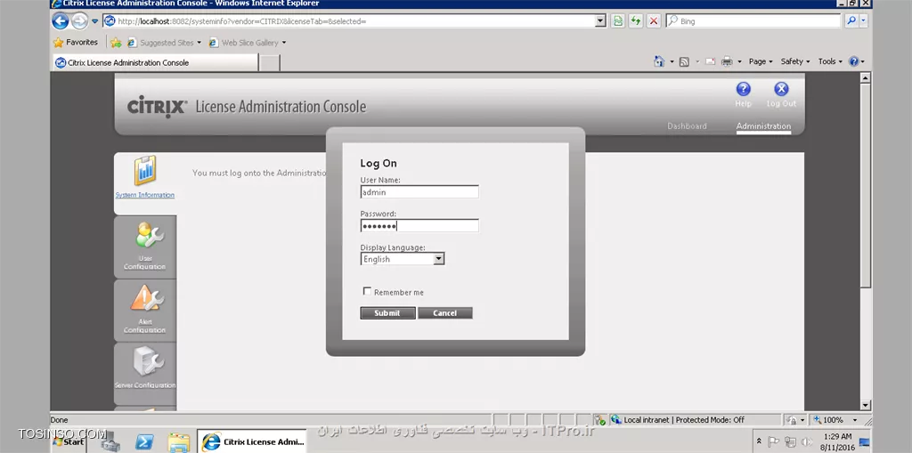Click the search magnifier button
The height and width of the screenshot is (453, 912).
(x=851, y=21)
